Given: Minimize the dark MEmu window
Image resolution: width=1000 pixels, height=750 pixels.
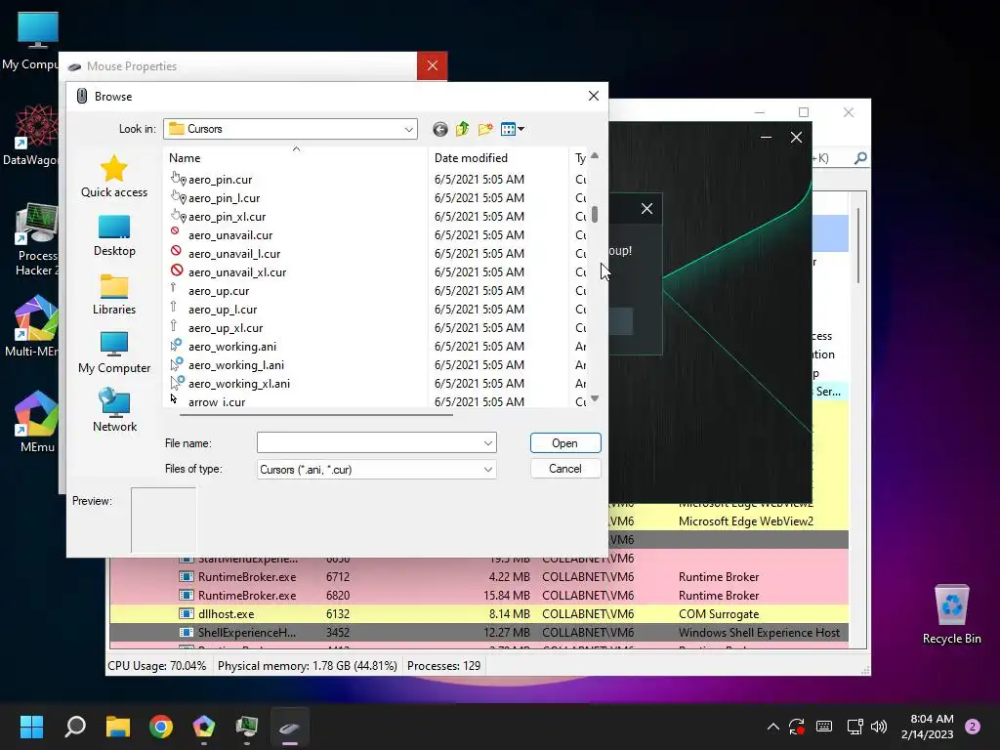Looking at the screenshot, I should coord(766,137).
